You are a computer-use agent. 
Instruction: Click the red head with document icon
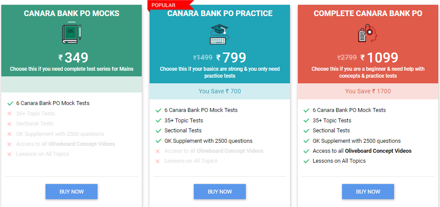click(x=368, y=33)
